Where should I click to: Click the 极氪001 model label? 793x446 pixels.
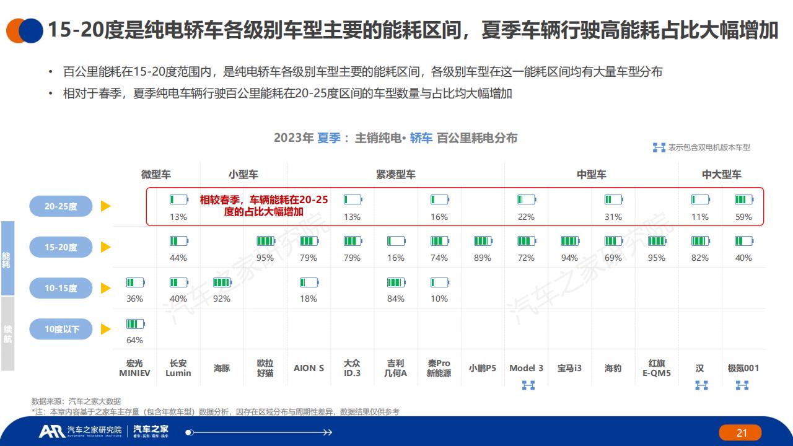743,368
